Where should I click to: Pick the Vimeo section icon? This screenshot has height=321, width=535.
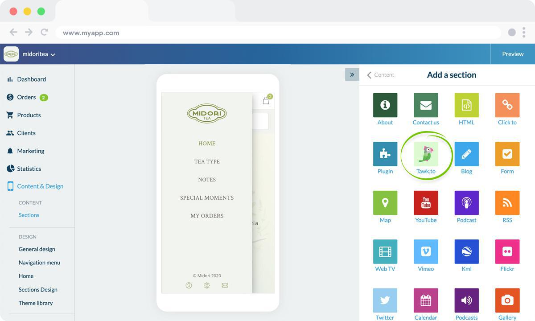(x=426, y=251)
